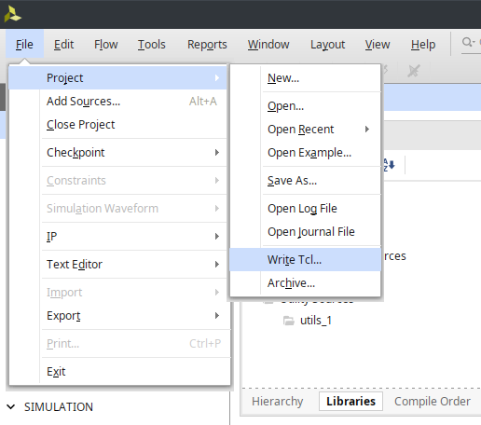The image size is (481, 425).
Task: Expand the Checkpoint submenu arrow
Action: 217,153
